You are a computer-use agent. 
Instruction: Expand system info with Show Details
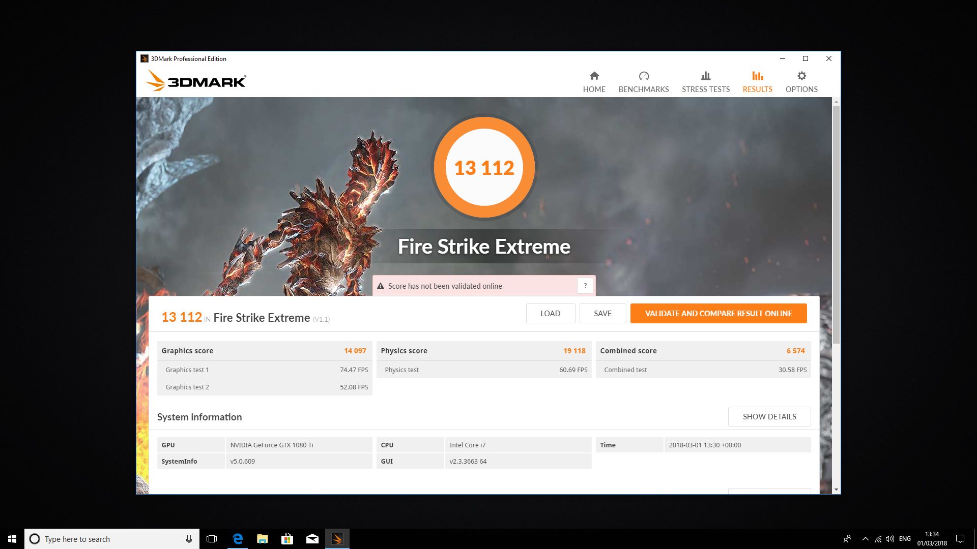[x=769, y=416]
